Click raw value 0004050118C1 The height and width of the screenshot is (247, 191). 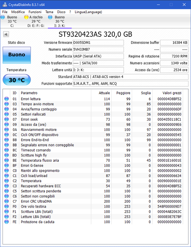pyautogui.click(x=169, y=119)
